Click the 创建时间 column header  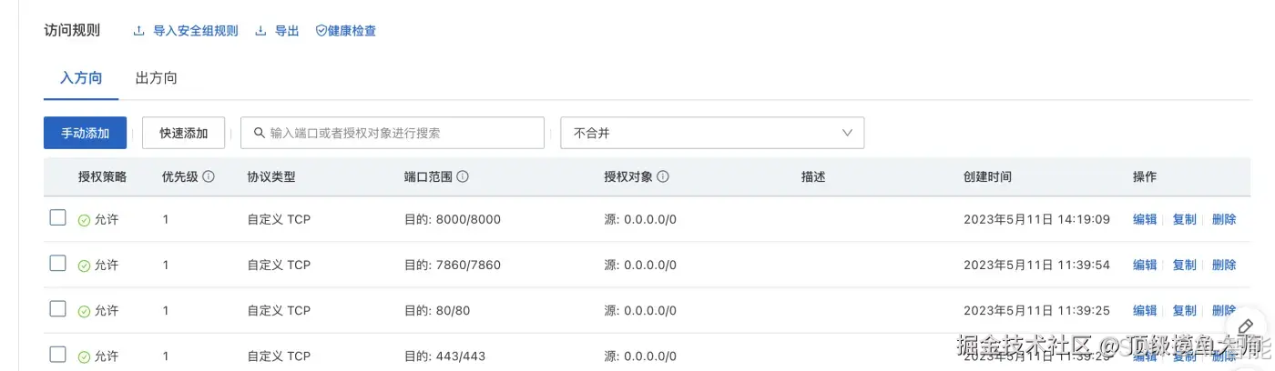[x=988, y=176]
